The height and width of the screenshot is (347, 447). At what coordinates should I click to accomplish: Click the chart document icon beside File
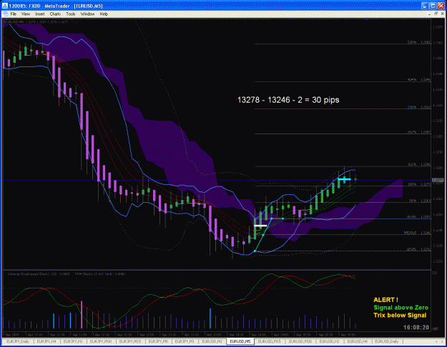pyautogui.click(x=6, y=14)
